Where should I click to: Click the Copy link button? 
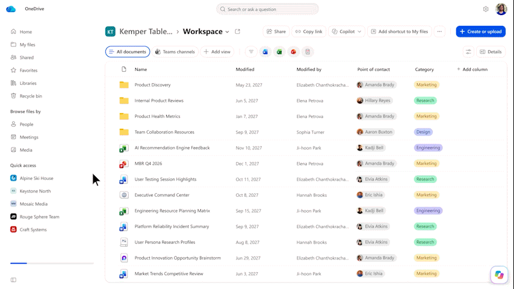309,31
